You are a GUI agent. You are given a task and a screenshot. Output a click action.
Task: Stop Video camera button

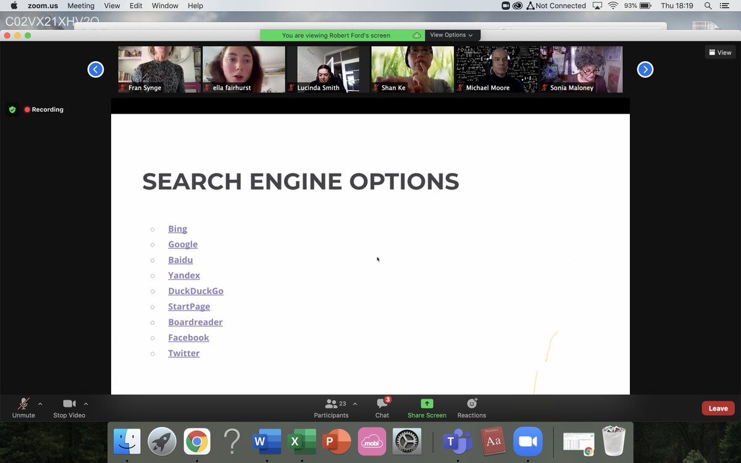point(69,408)
